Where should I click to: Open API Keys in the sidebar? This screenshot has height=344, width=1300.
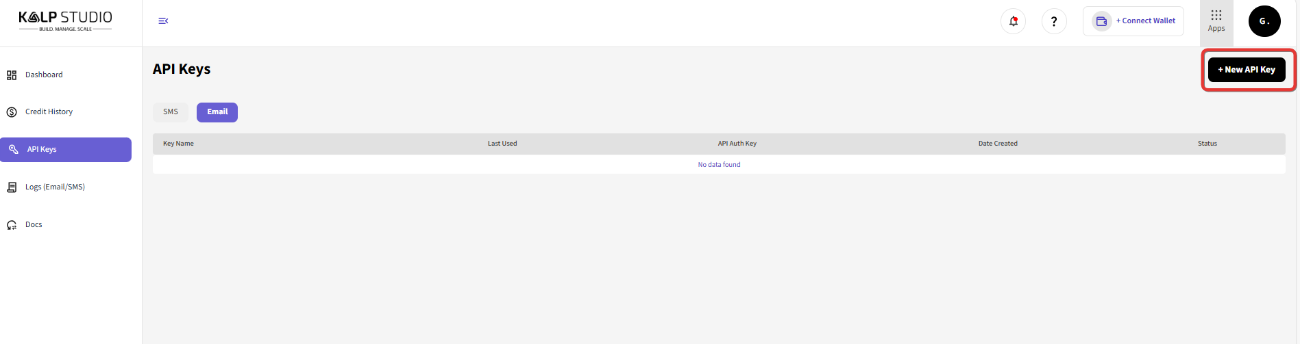[x=66, y=150]
